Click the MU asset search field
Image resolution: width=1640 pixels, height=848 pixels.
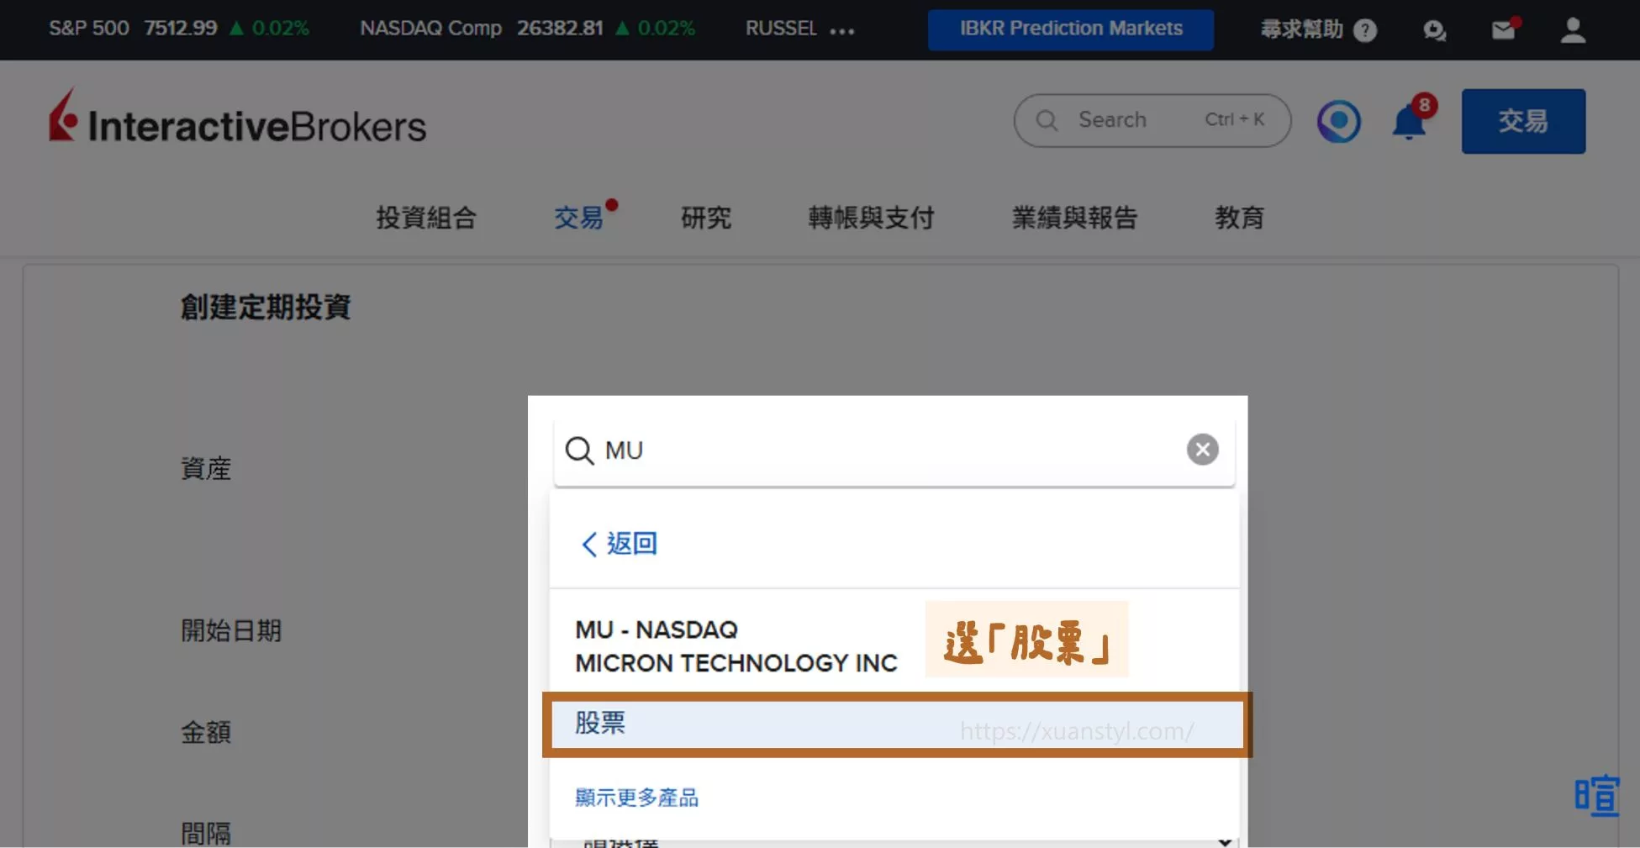tap(894, 450)
